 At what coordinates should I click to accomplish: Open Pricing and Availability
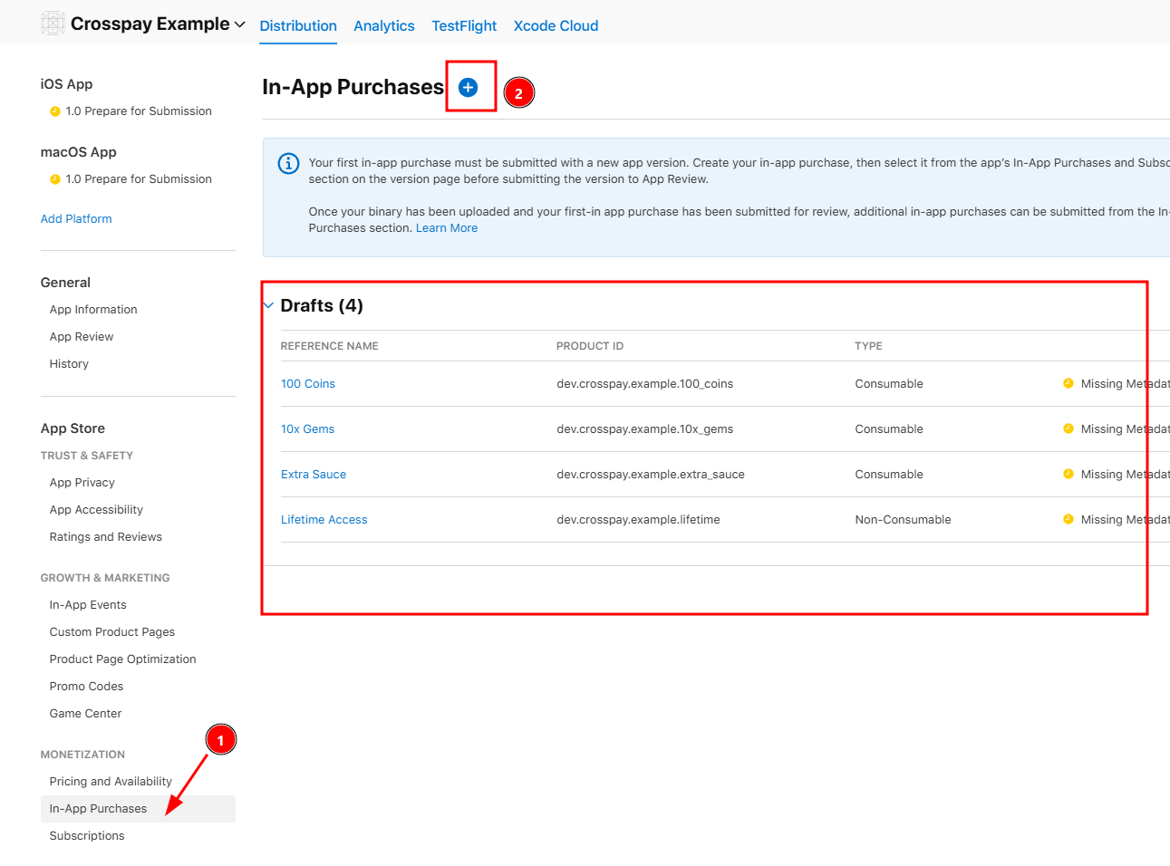coord(111,782)
